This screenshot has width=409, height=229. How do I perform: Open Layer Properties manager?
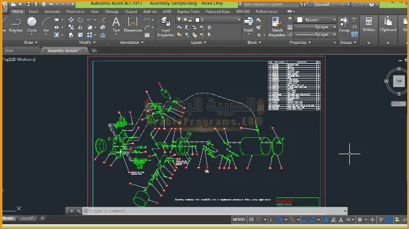click(x=166, y=27)
